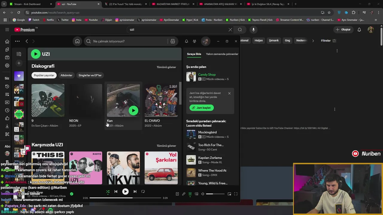Start YouTube voice search microphone

coord(253,30)
